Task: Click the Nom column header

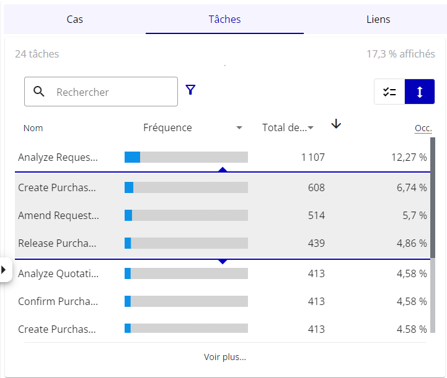Action: (x=33, y=128)
